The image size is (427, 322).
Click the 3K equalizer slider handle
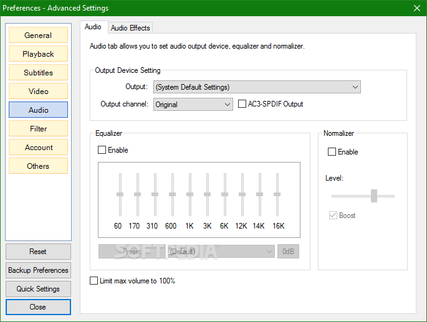coord(207,194)
